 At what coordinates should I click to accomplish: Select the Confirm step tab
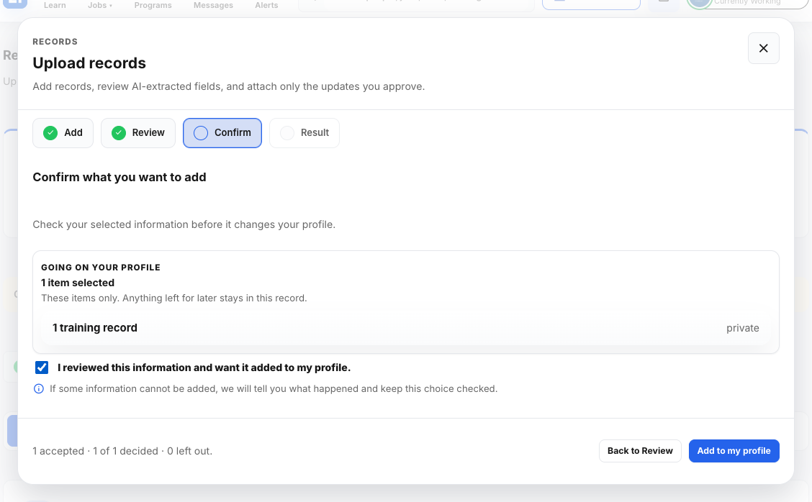[x=222, y=133]
